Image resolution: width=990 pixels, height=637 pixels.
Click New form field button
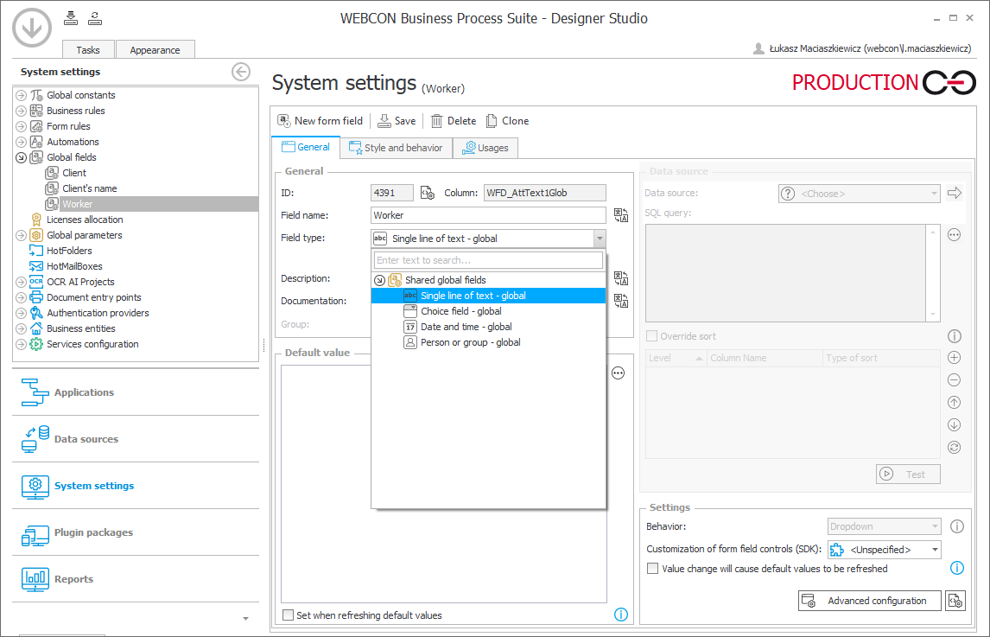(320, 121)
